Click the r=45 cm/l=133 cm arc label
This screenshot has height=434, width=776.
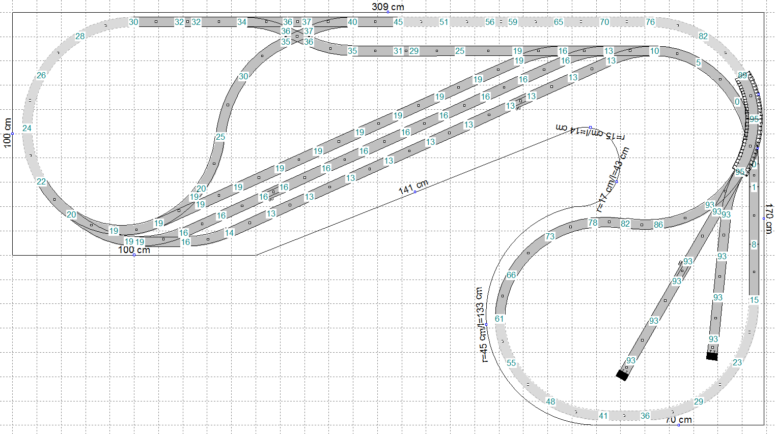click(481, 325)
